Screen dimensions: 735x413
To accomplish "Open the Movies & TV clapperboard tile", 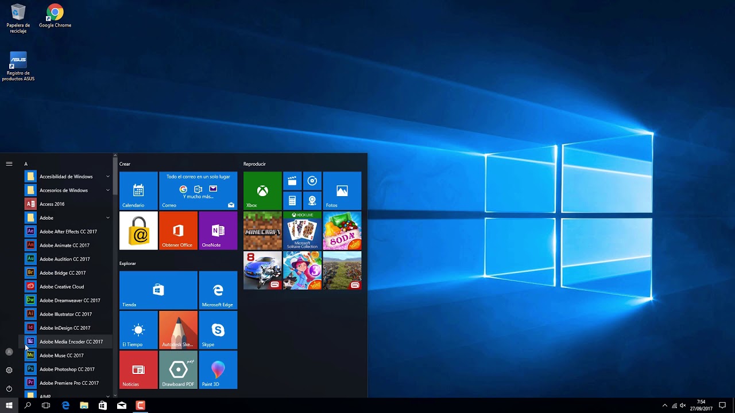I will 292,181.
